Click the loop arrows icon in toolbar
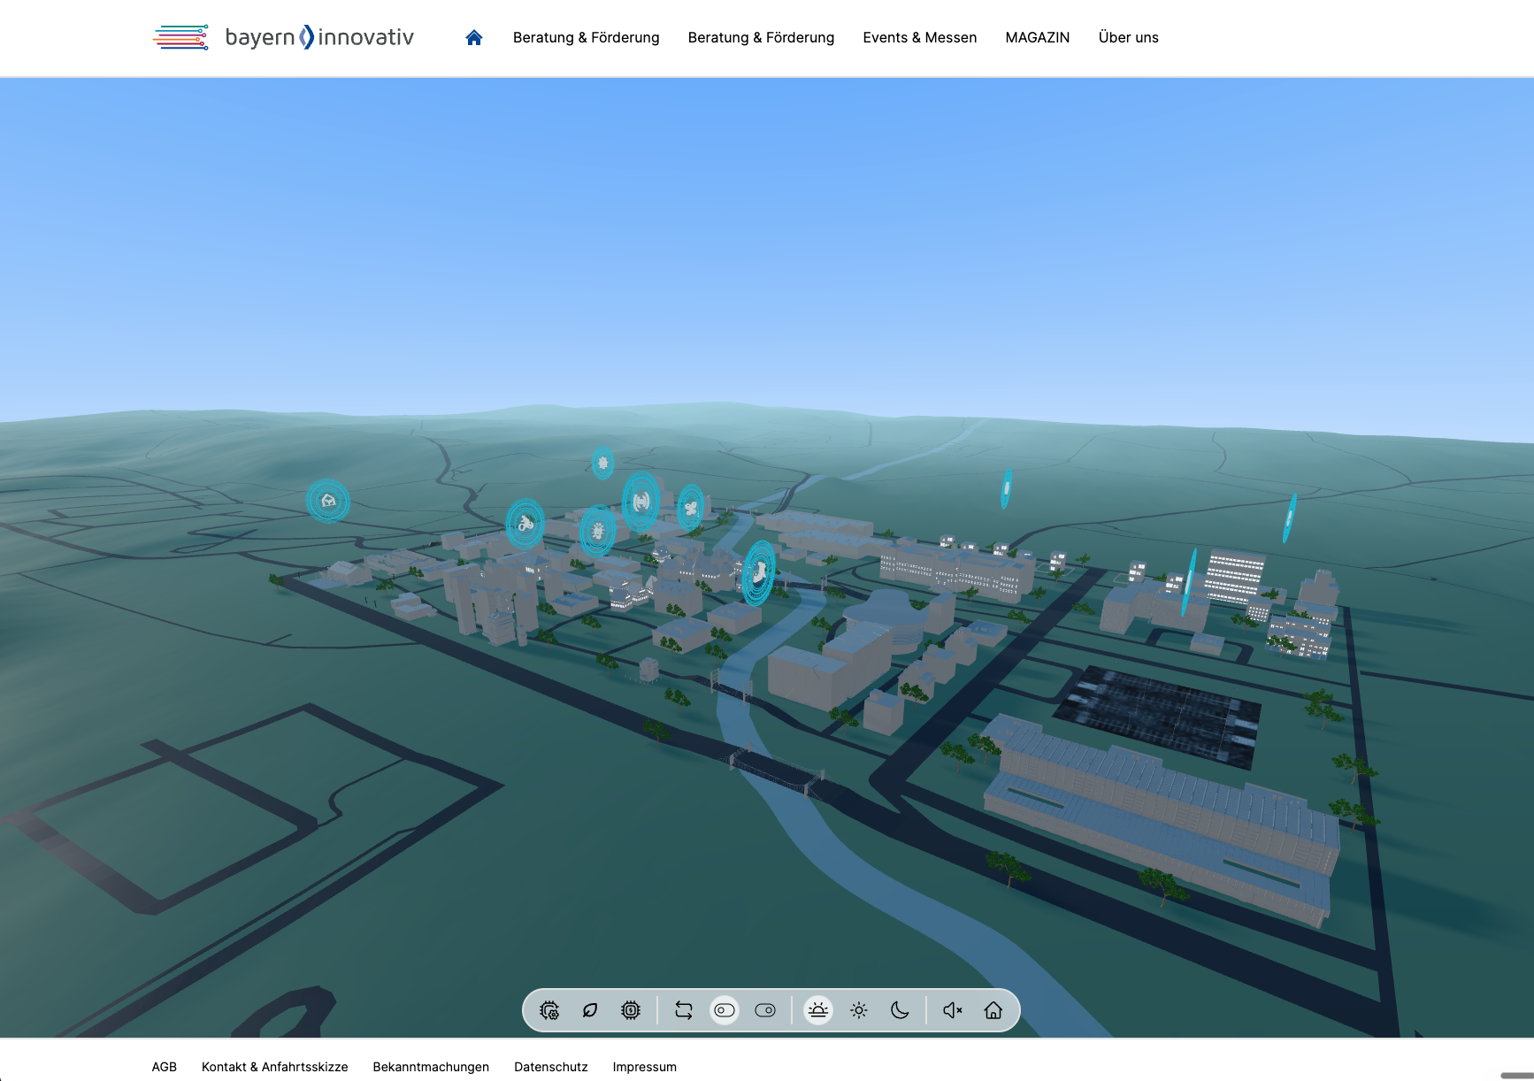1534x1081 pixels. pos(684,1010)
